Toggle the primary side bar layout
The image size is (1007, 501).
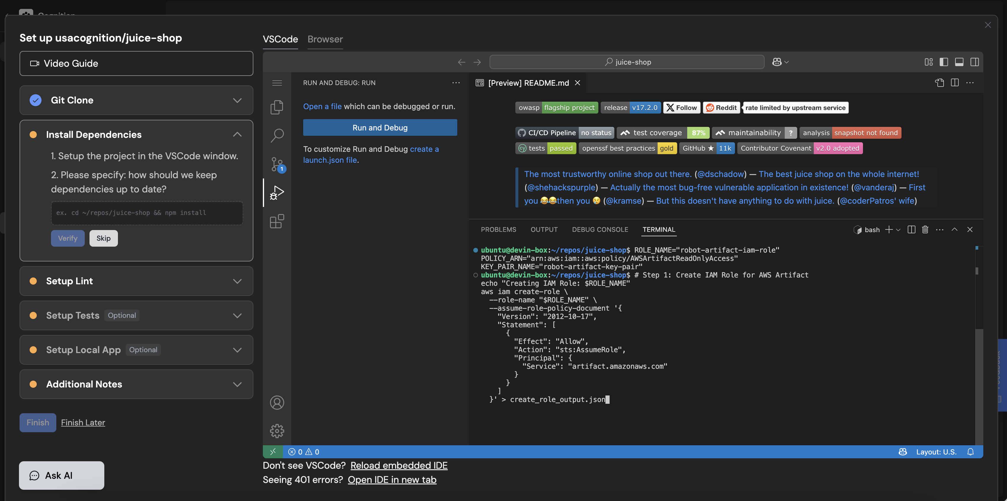(944, 62)
